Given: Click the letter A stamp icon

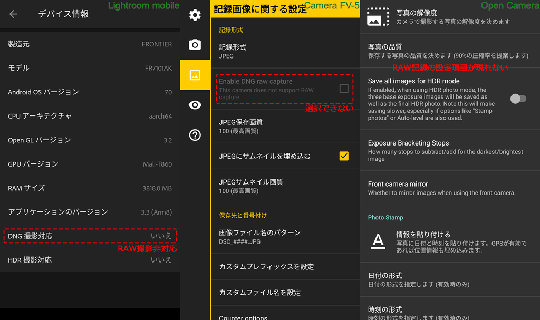Looking at the screenshot, I should (378, 241).
